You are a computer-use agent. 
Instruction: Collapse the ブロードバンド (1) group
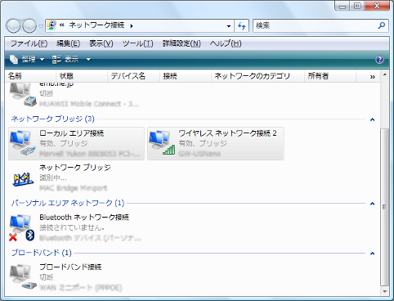pos(373,254)
